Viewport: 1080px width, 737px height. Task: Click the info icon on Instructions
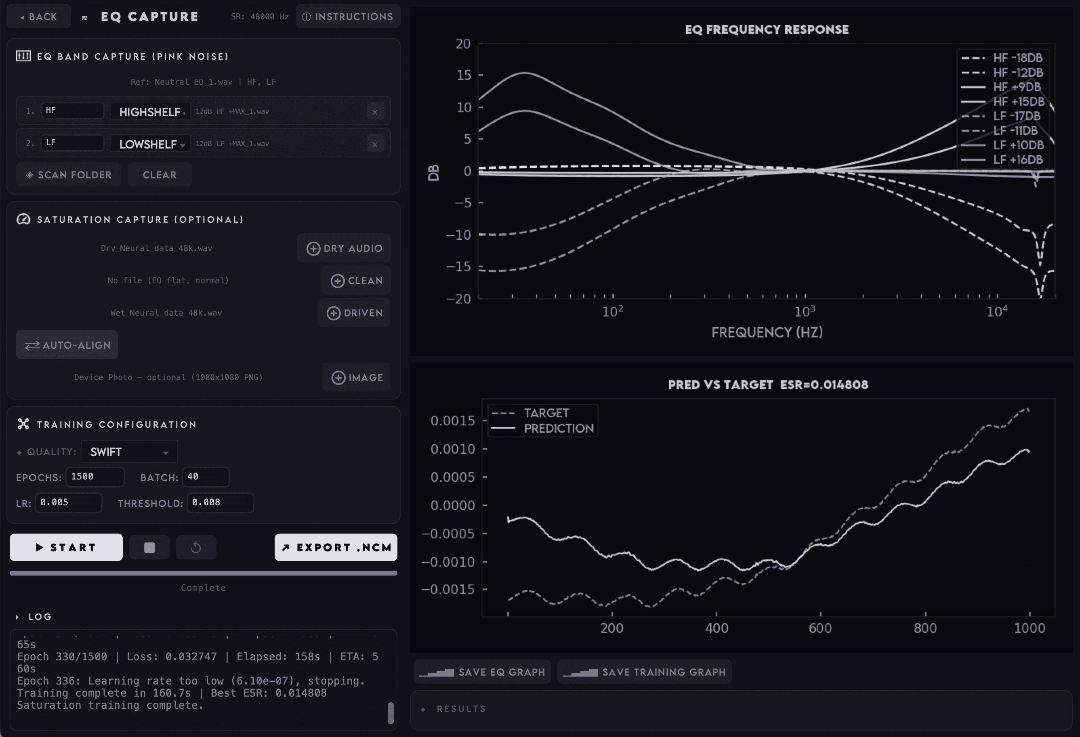(x=306, y=16)
